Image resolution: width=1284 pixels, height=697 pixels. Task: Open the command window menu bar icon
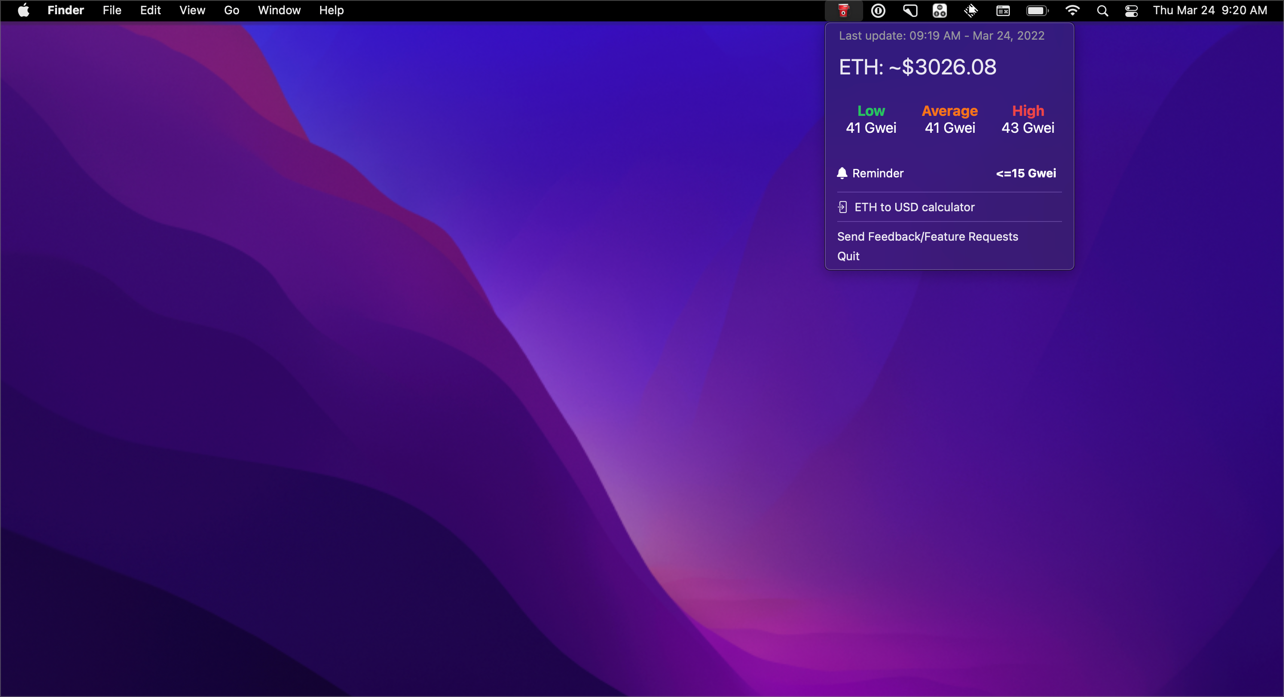pos(1003,10)
